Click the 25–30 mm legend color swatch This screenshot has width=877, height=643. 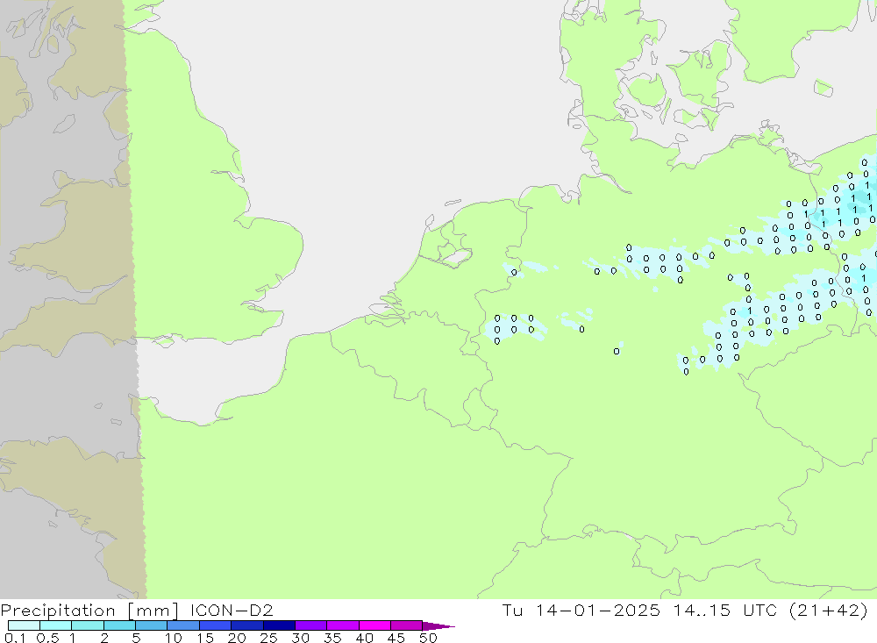click(279, 625)
